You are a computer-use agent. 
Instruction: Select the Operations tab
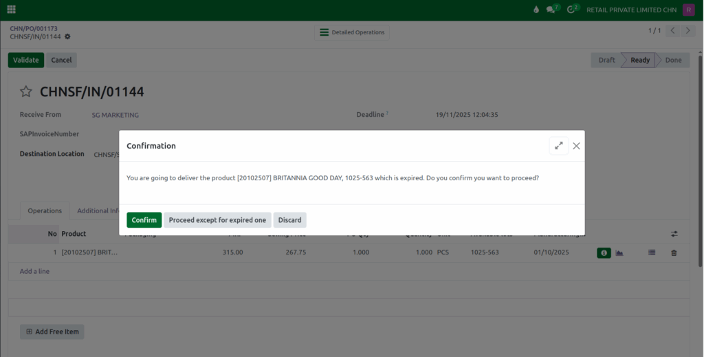45,210
